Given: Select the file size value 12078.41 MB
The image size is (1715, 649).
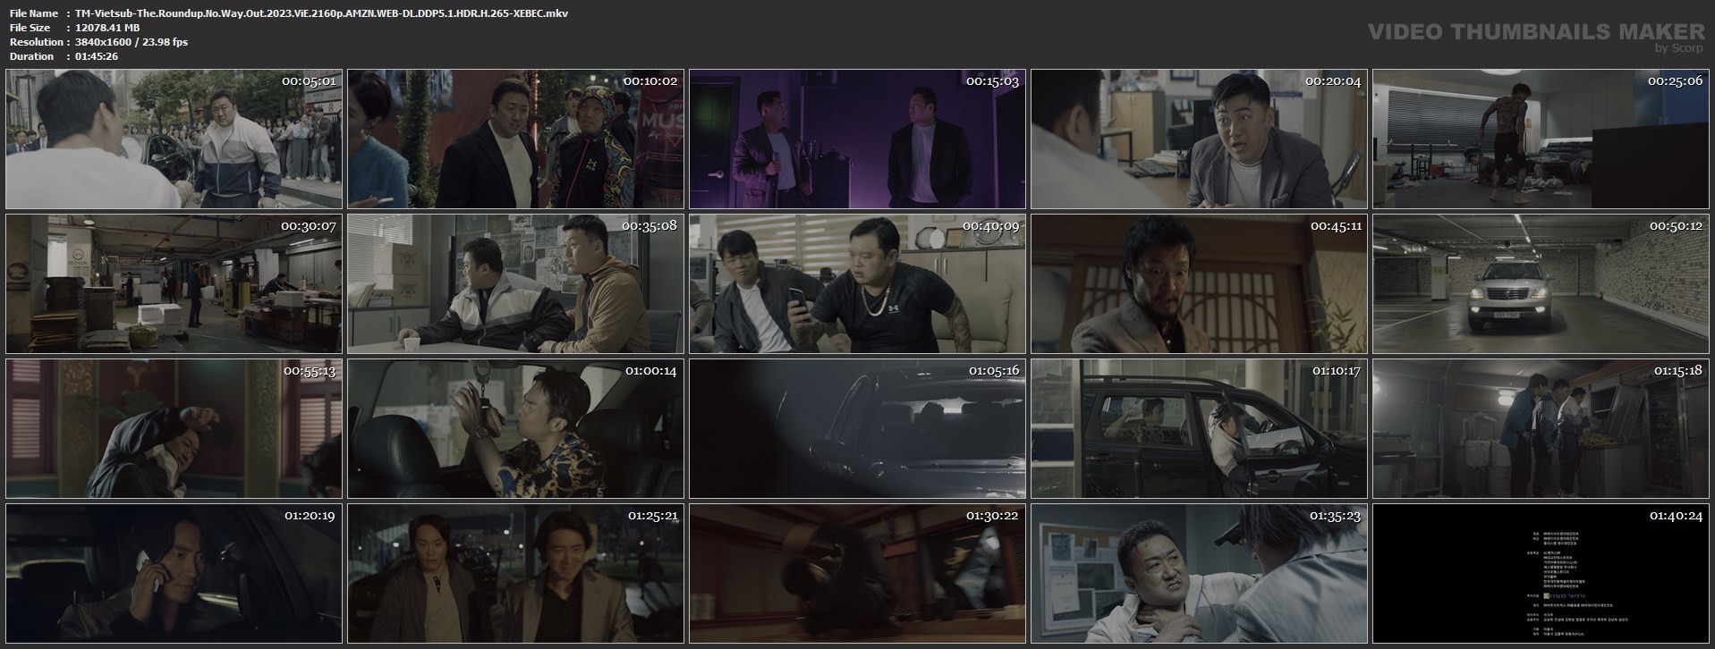Looking at the screenshot, I should point(108,28).
